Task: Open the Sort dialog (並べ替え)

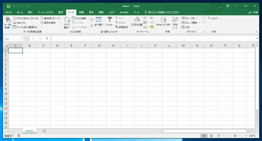Action: click(x=99, y=21)
